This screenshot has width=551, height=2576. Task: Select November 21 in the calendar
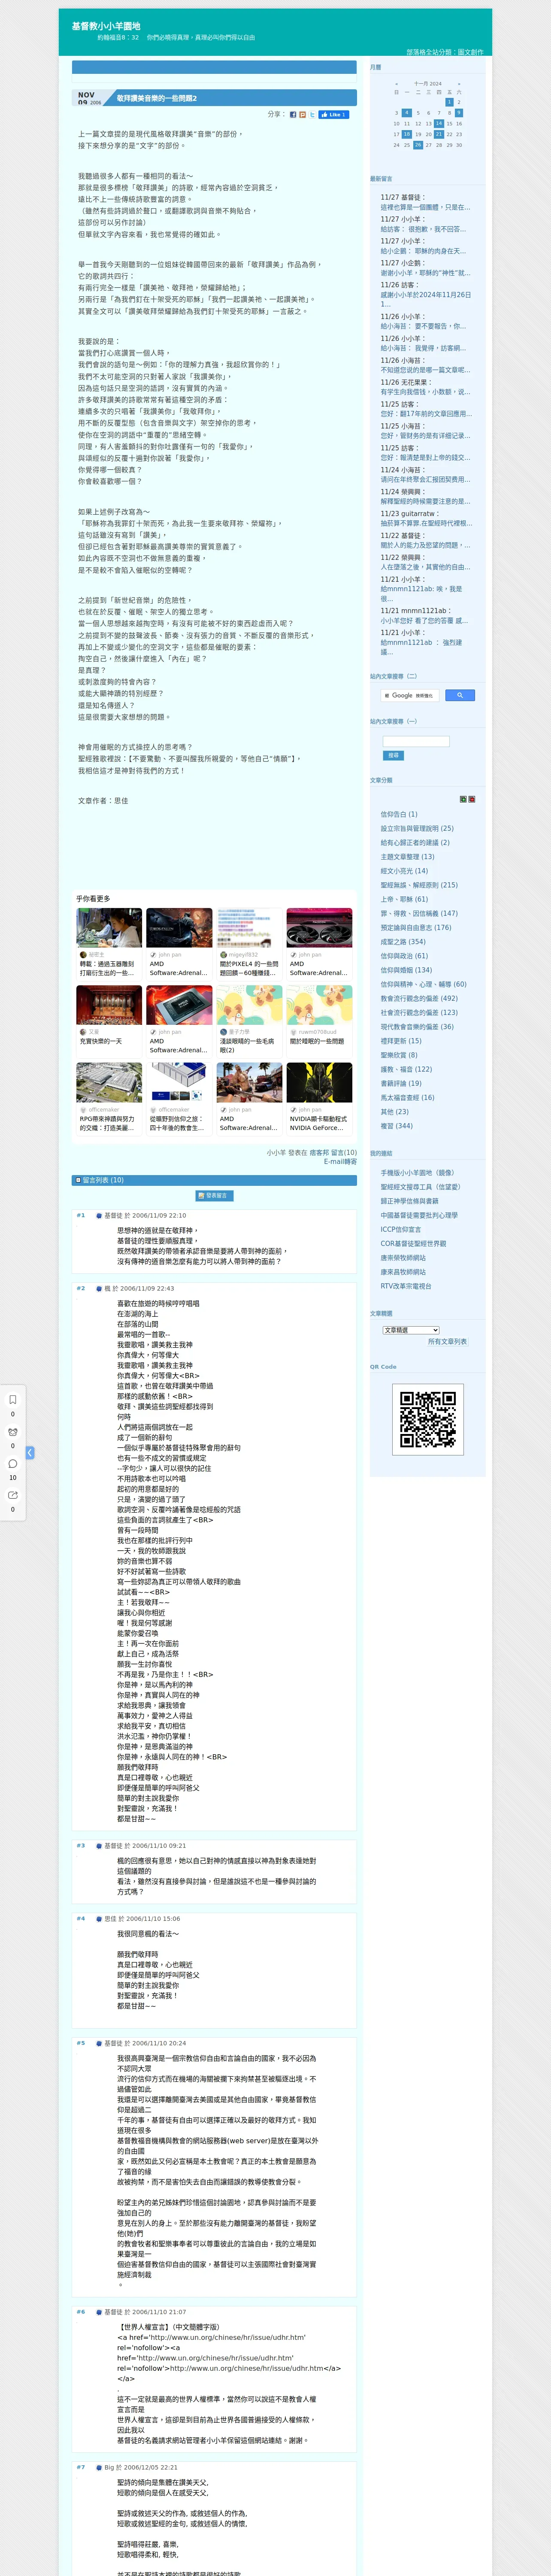click(438, 134)
